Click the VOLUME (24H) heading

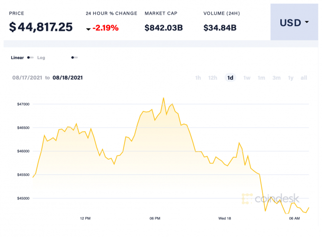[x=222, y=13]
